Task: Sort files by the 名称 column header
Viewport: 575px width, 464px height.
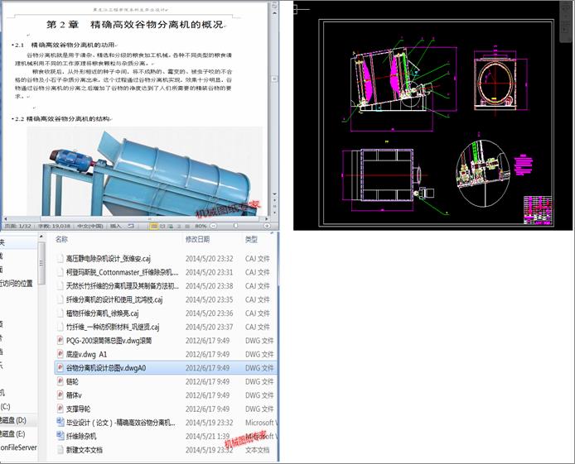Action: 61,239
